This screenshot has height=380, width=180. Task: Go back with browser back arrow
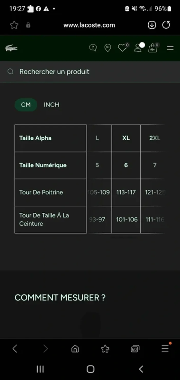pos(15,349)
